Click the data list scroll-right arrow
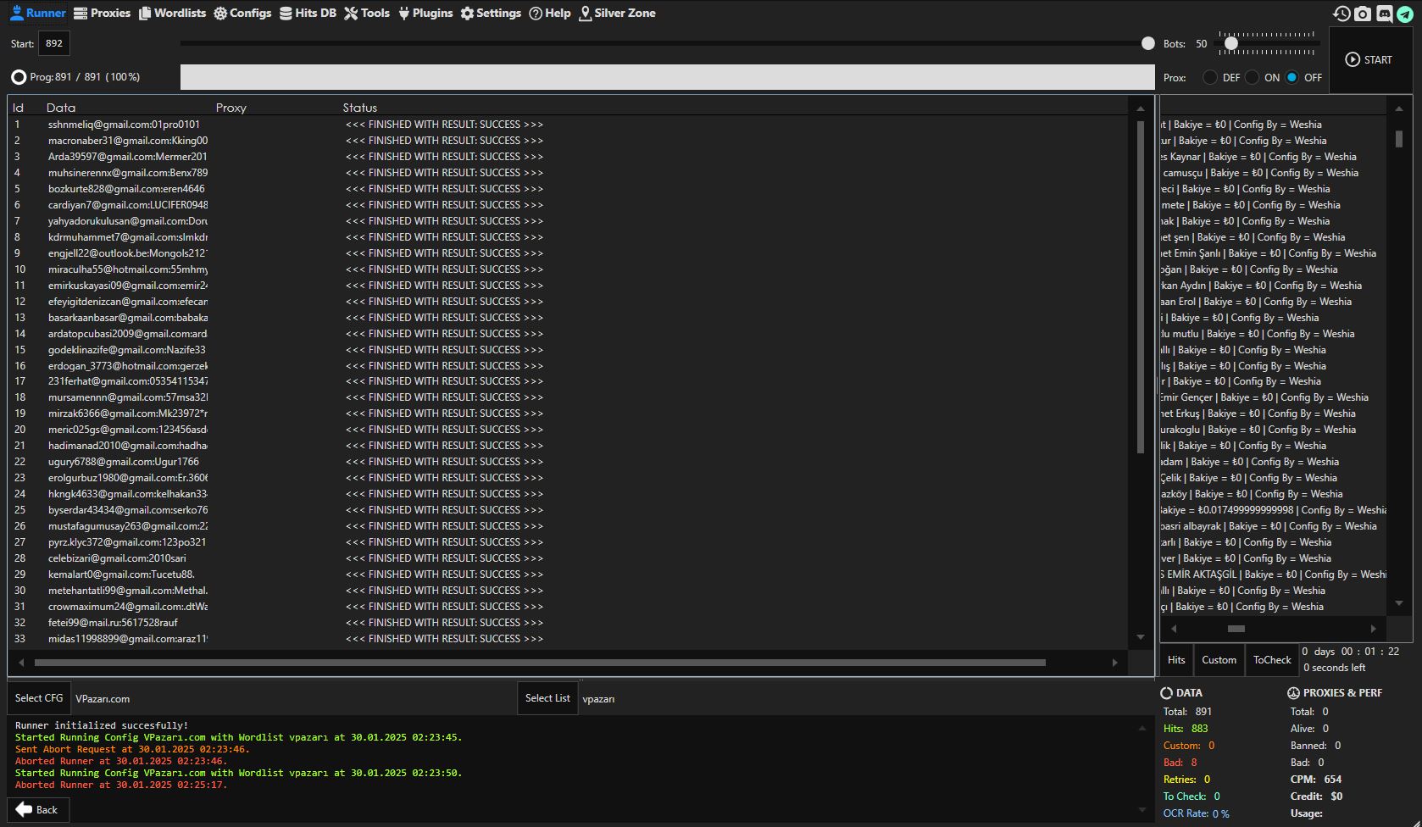Viewport: 1422px width, 827px height. (x=1114, y=663)
